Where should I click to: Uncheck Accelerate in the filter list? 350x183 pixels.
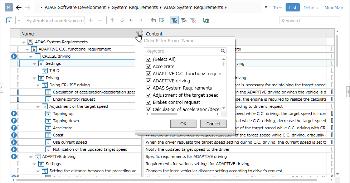pyautogui.click(x=149, y=66)
